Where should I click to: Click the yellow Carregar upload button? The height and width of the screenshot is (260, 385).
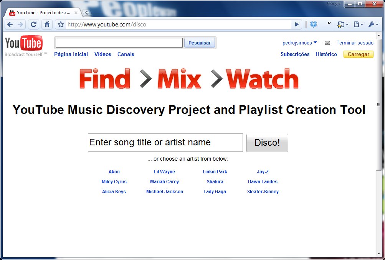pos(358,54)
